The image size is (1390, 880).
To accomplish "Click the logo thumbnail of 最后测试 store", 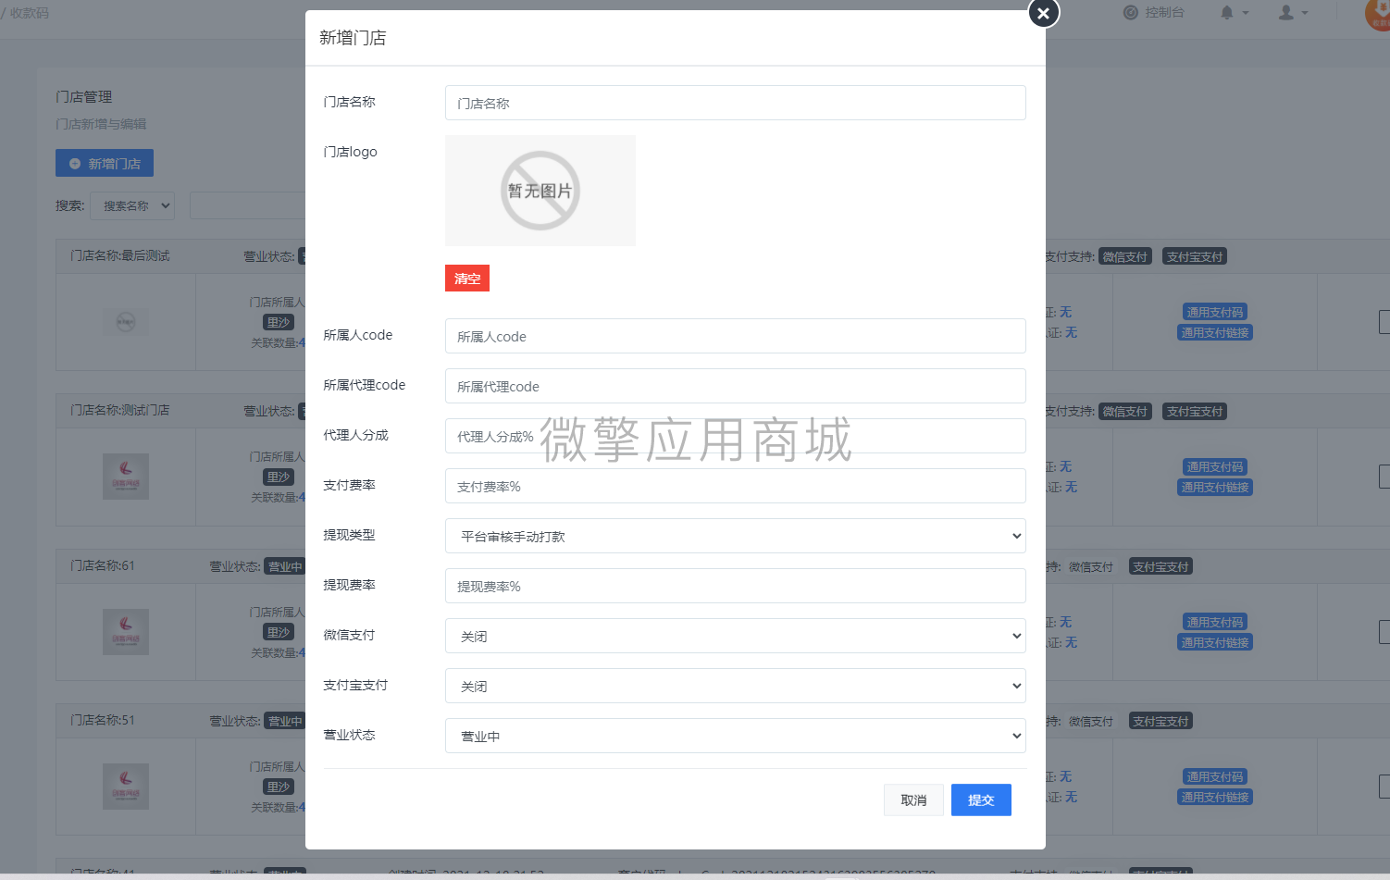I will point(126,322).
